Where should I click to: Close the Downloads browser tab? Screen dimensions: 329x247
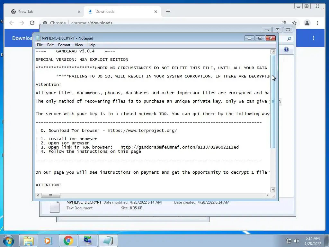pos(156,12)
